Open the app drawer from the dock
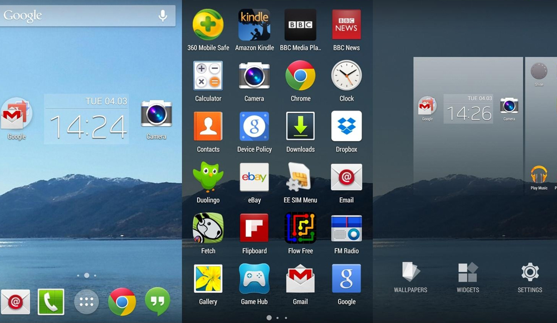The image size is (557, 323). (x=86, y=302)
